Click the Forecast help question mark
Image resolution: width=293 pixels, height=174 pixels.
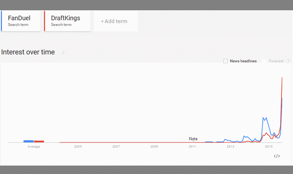[x=288, y=61]
